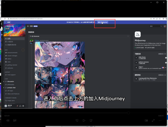Collapse the SUPPORT channel category

pos(7,72)
